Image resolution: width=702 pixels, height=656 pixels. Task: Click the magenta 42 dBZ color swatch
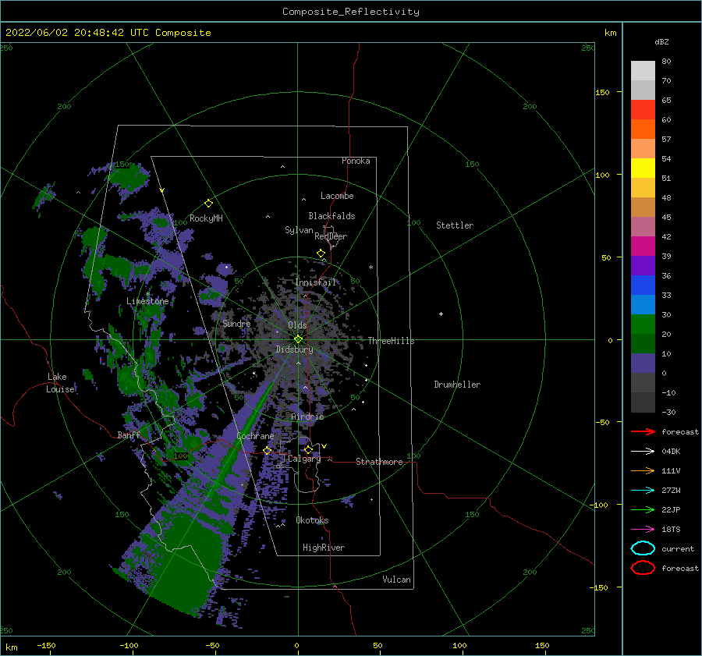click(x=643, y=246)
